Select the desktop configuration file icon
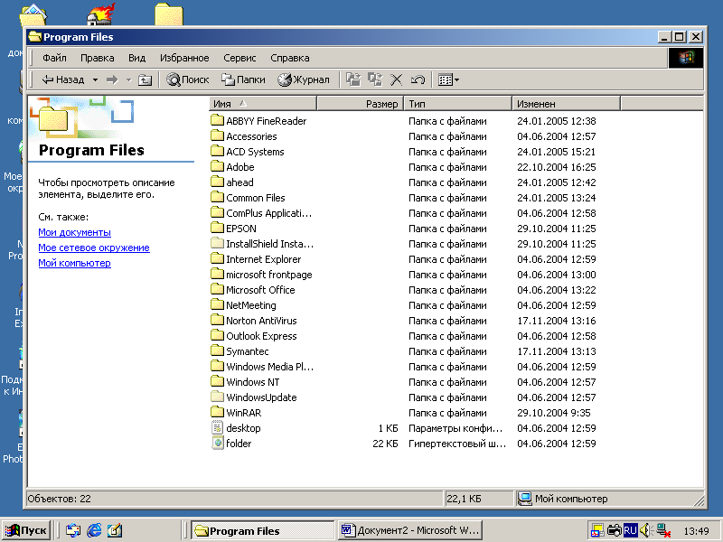 pos(217,428)
